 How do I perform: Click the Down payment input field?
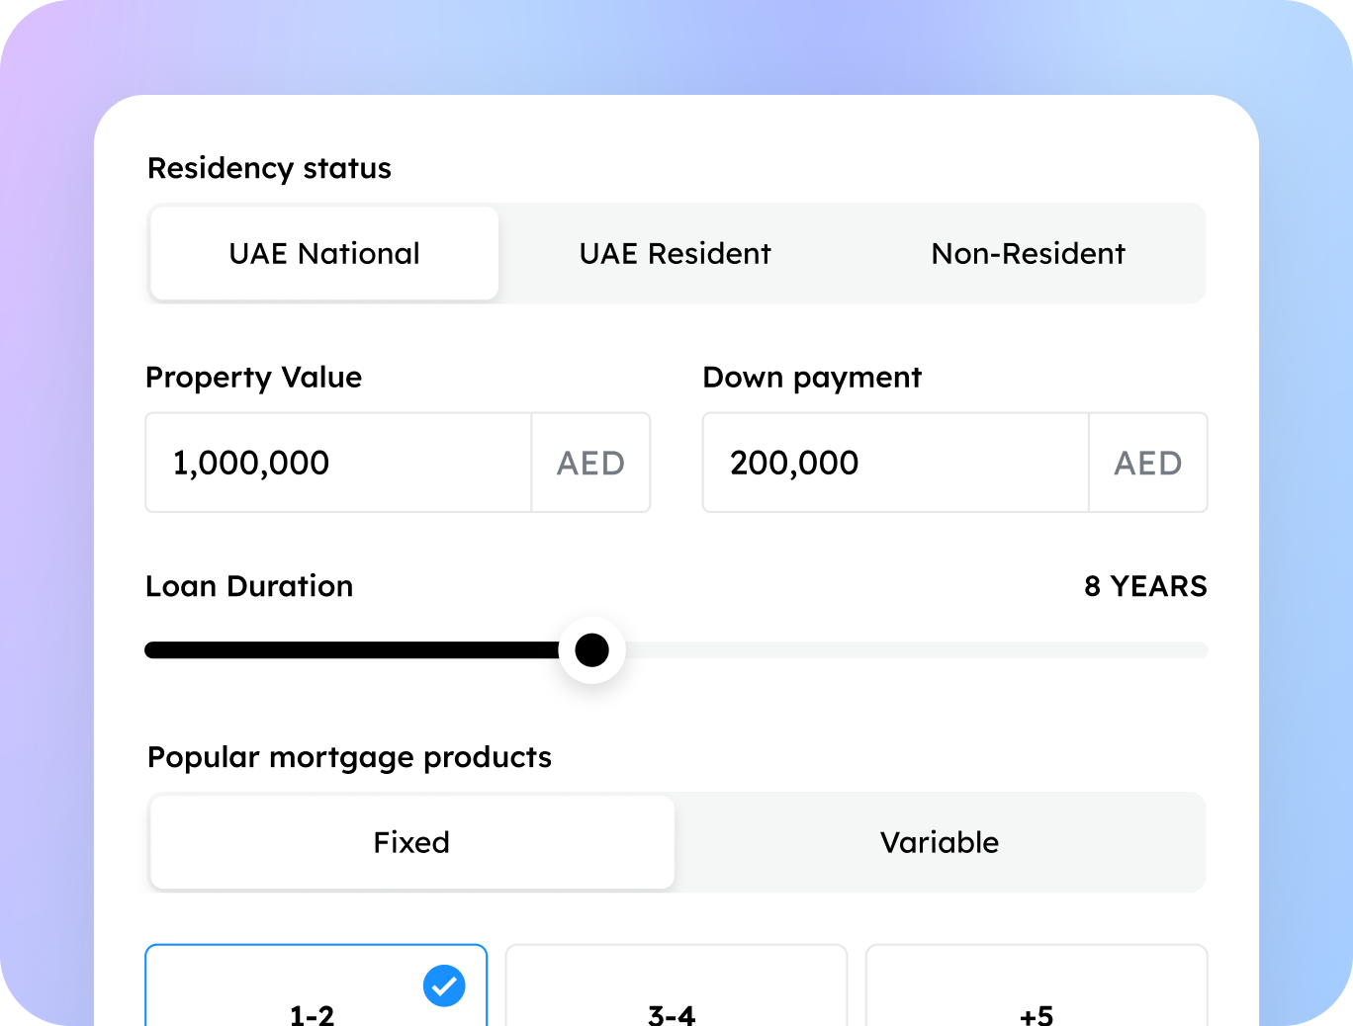click(895, 463)
